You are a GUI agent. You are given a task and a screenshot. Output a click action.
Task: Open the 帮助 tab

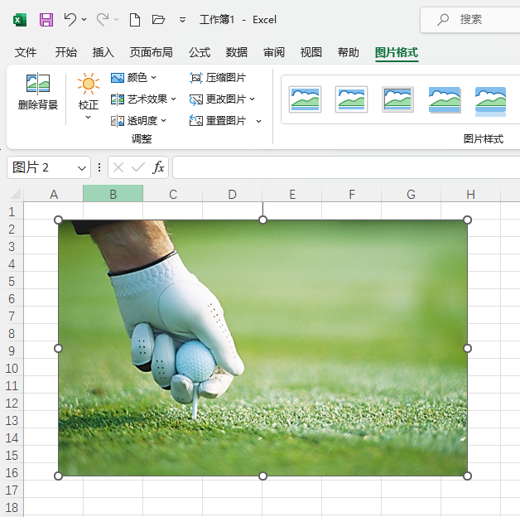[349, 52]
